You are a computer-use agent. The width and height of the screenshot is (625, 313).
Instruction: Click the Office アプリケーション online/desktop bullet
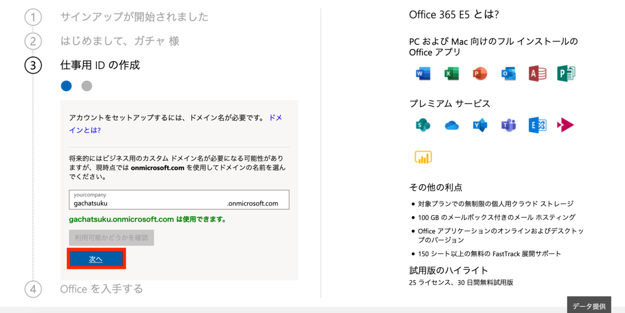pos(501,235)
